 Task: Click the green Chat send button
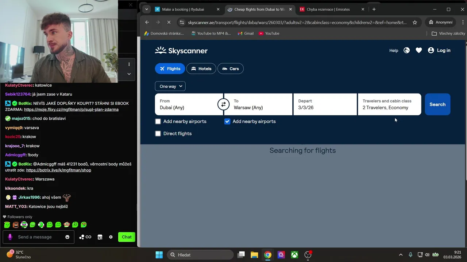click(127, 237)
